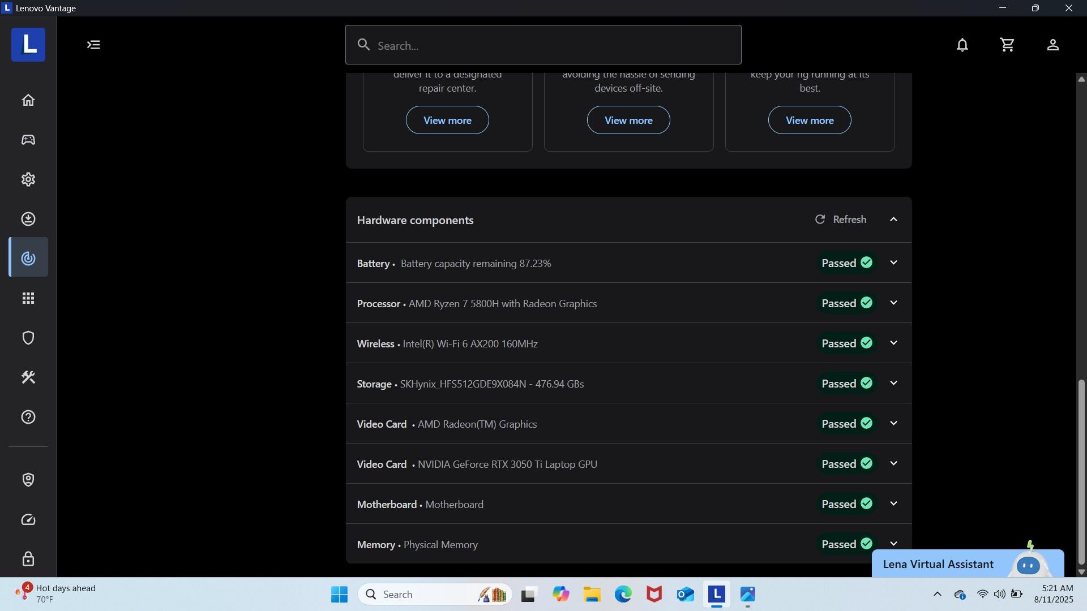Expand the Processor row details
The image size is (1087, 611).
[894, 303]
